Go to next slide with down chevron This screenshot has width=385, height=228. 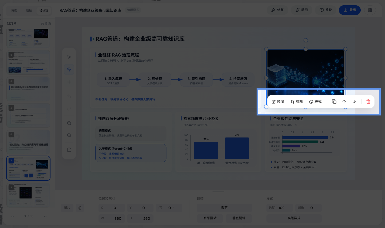point(45,216)
